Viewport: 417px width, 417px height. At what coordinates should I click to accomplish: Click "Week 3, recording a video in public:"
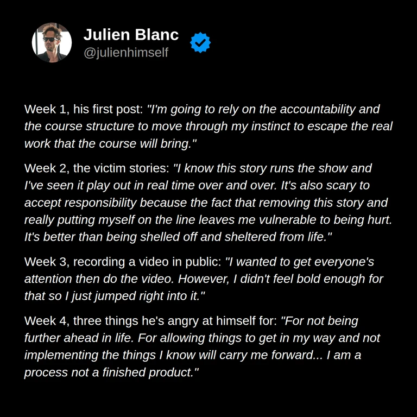[x=123, y=262]
